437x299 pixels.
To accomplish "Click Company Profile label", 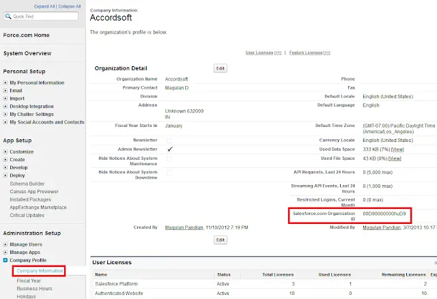I will coord(28,260).
